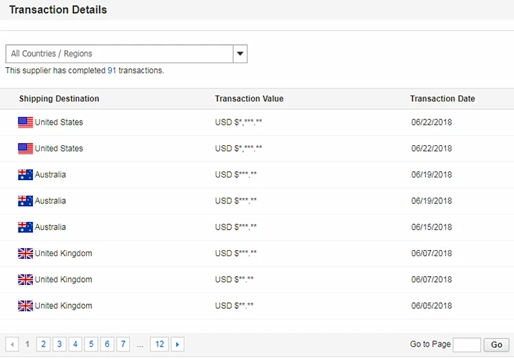This screenshot has height=359, width=514.
Task: Click the first United Kingdom flag dated 06/07/2018
Action: tap(25, 253)
